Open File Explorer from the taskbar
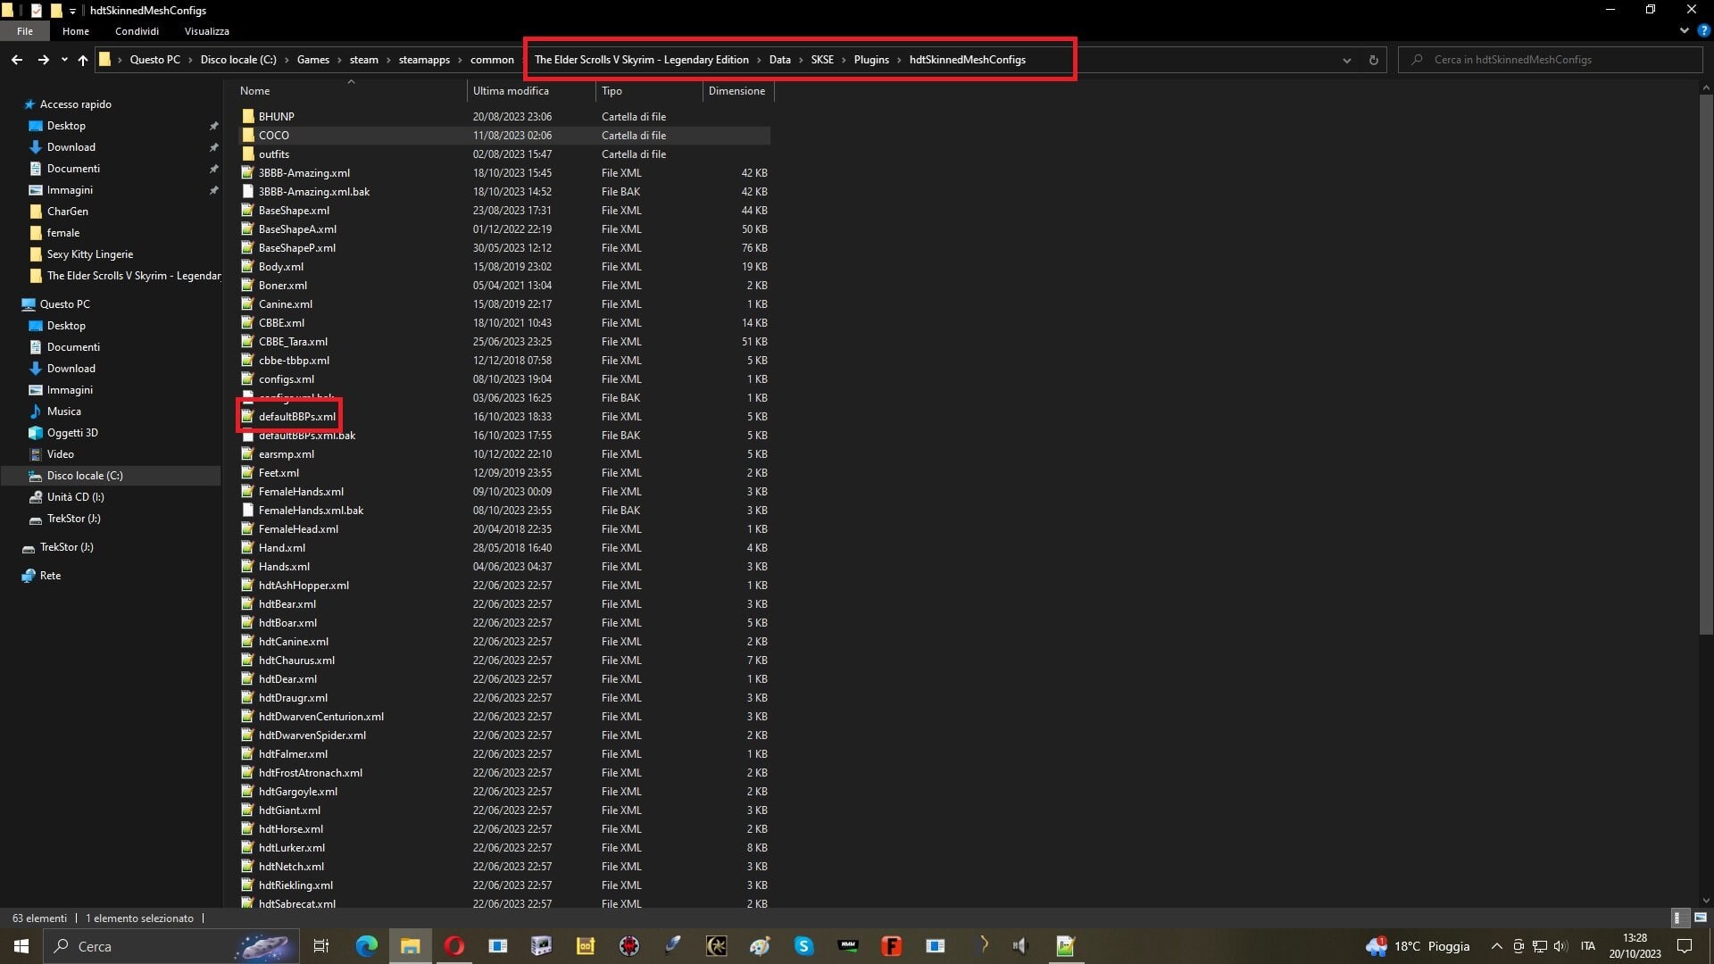This screenshot has height=964, width=1714. click(410, 946)
